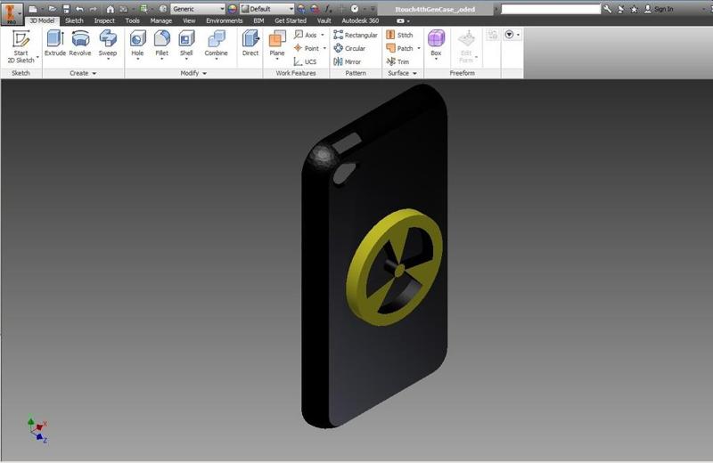The height and width of the screenshot is (463, 713).
Task: Open the Patch dropdown arrow
Action: 419,48
